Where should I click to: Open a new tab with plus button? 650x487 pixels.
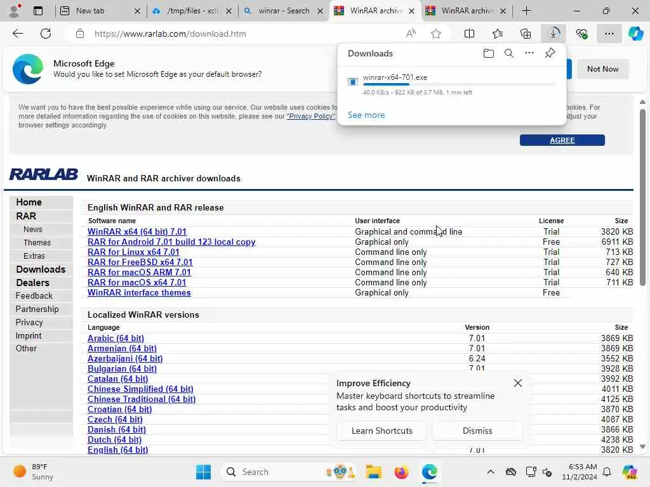click(526, 11)
